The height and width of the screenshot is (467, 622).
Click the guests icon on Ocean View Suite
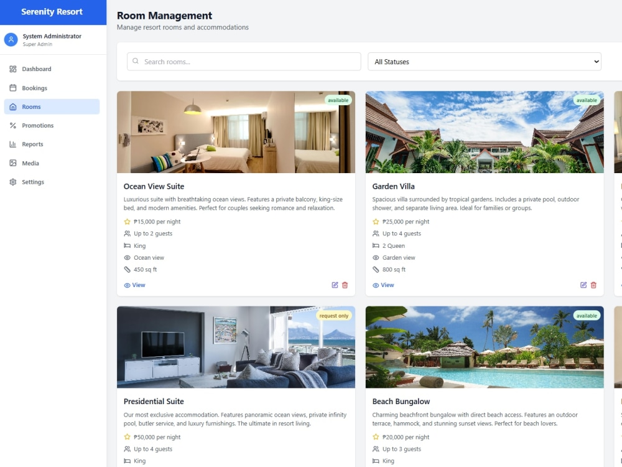pyautogui.click(x=127, y=233)
